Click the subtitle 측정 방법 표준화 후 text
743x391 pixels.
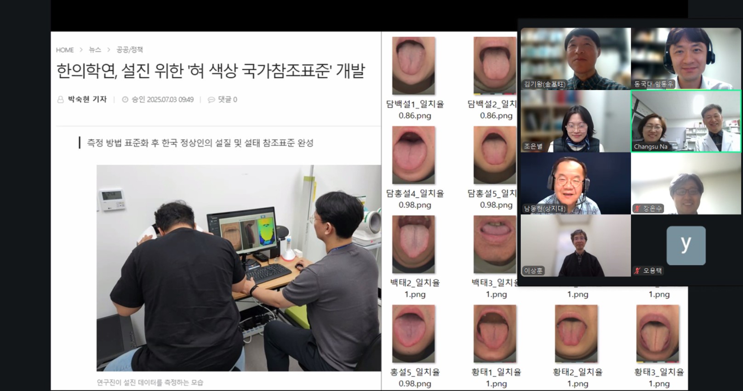pyautogui.click(x=200, y=143)
